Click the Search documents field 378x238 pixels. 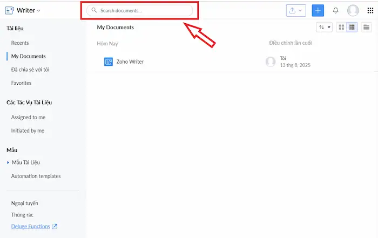[x=140, y=10]
